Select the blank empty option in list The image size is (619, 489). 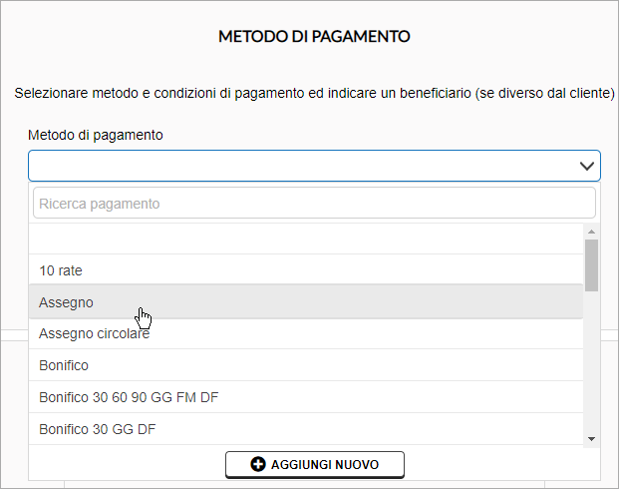pyautogui.click(x=306, y=239)
